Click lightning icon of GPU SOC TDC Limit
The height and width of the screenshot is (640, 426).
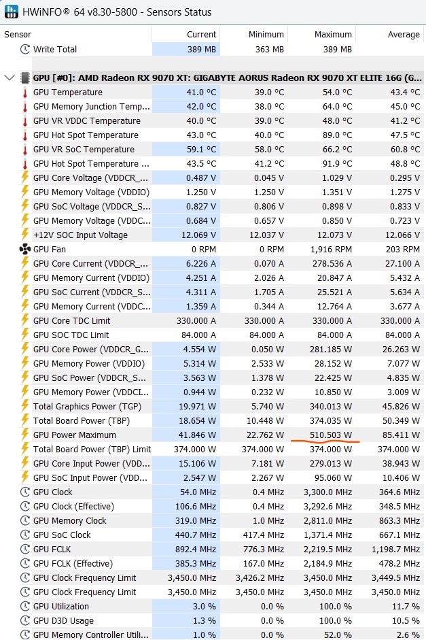coord(25,335)
